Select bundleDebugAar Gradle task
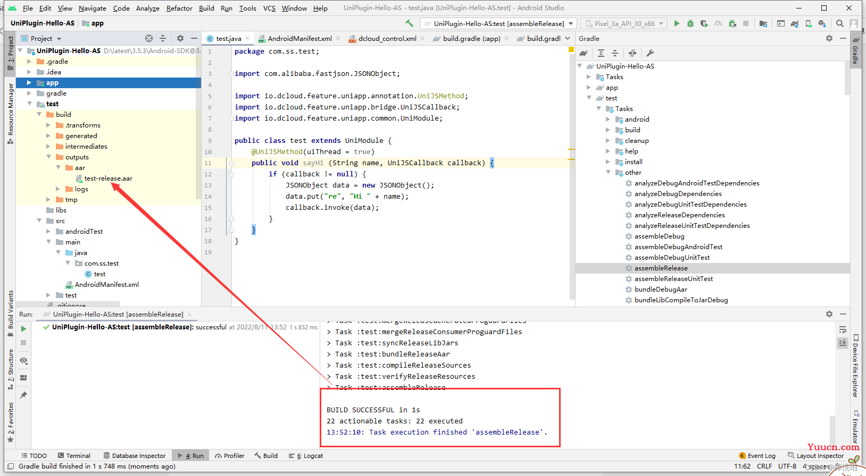866x476 pixels. click(x=661, y=290)
